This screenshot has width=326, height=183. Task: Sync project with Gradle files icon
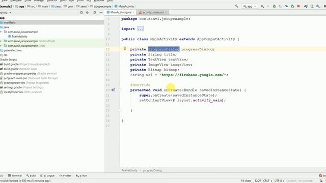[306, 7]
